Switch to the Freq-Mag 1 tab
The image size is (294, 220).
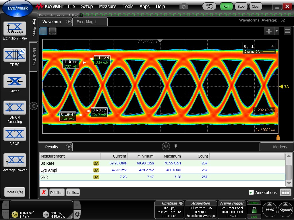click(x=87, y=22)
